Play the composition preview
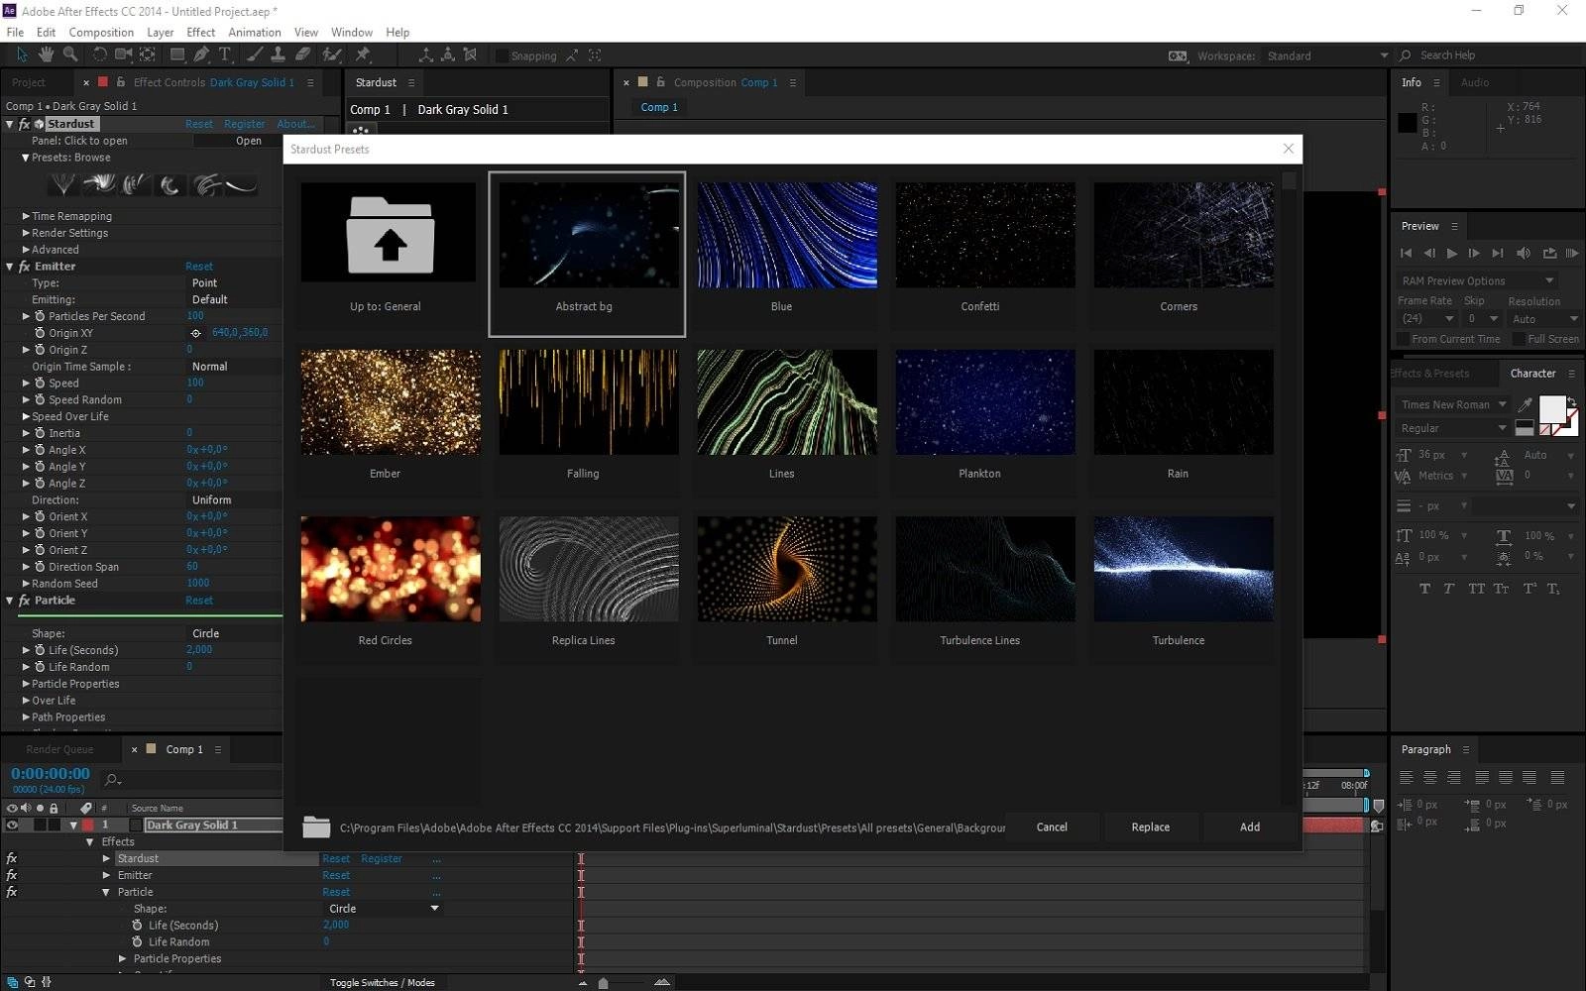 point(1452,254)
